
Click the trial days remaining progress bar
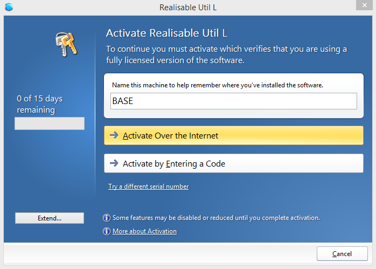pyautogui.click(x=50, y=123)
